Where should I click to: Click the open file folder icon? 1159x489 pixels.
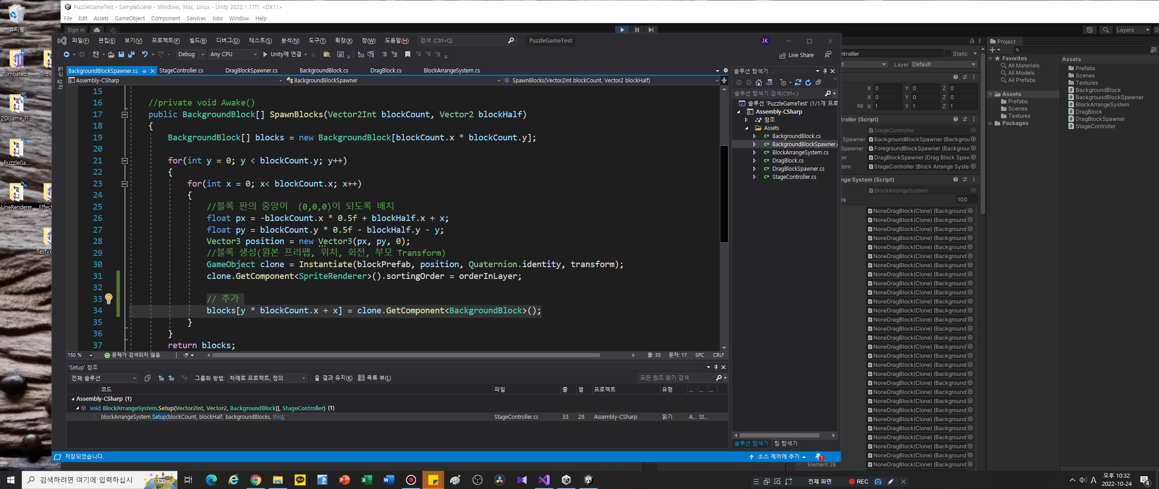(x=111, y=54)
